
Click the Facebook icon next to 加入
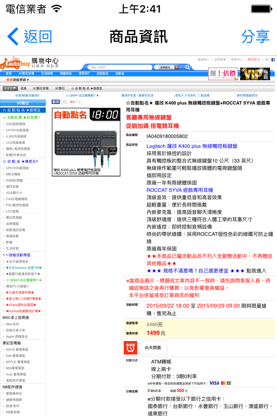pyautogui.click(x=273, y=60)
